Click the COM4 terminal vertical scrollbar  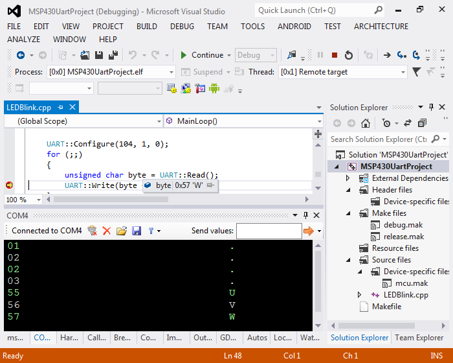pyautogui.click(x=318, y=281)
